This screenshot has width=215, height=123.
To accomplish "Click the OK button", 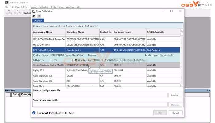I will (160, 113).
